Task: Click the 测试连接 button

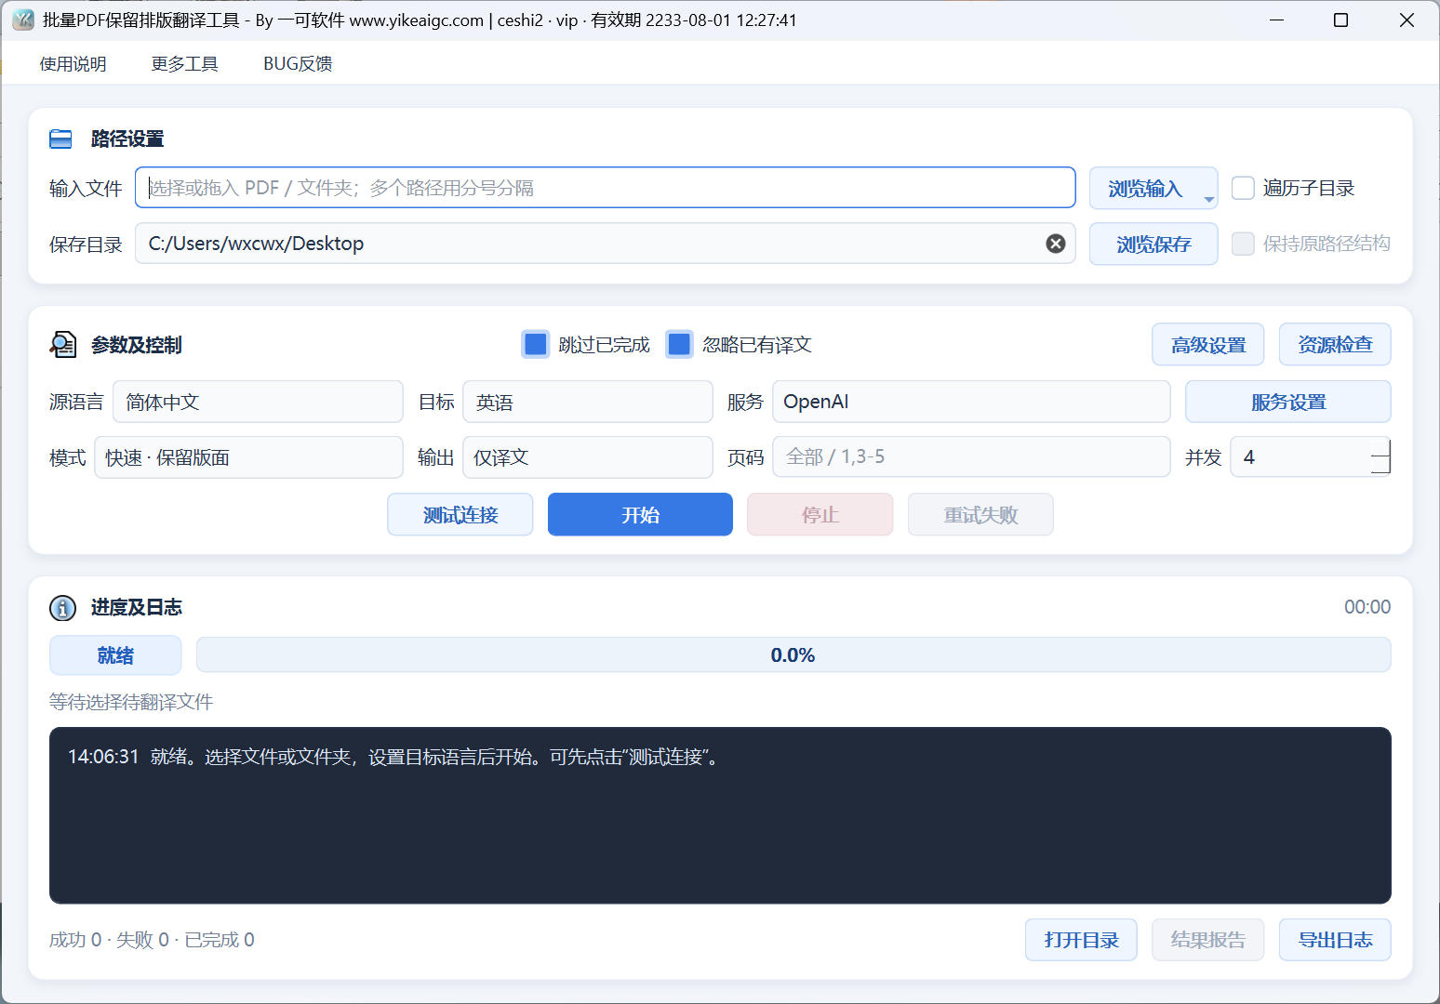Action: (460, 515)
